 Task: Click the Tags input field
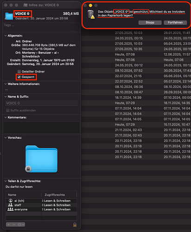[41, 27]
